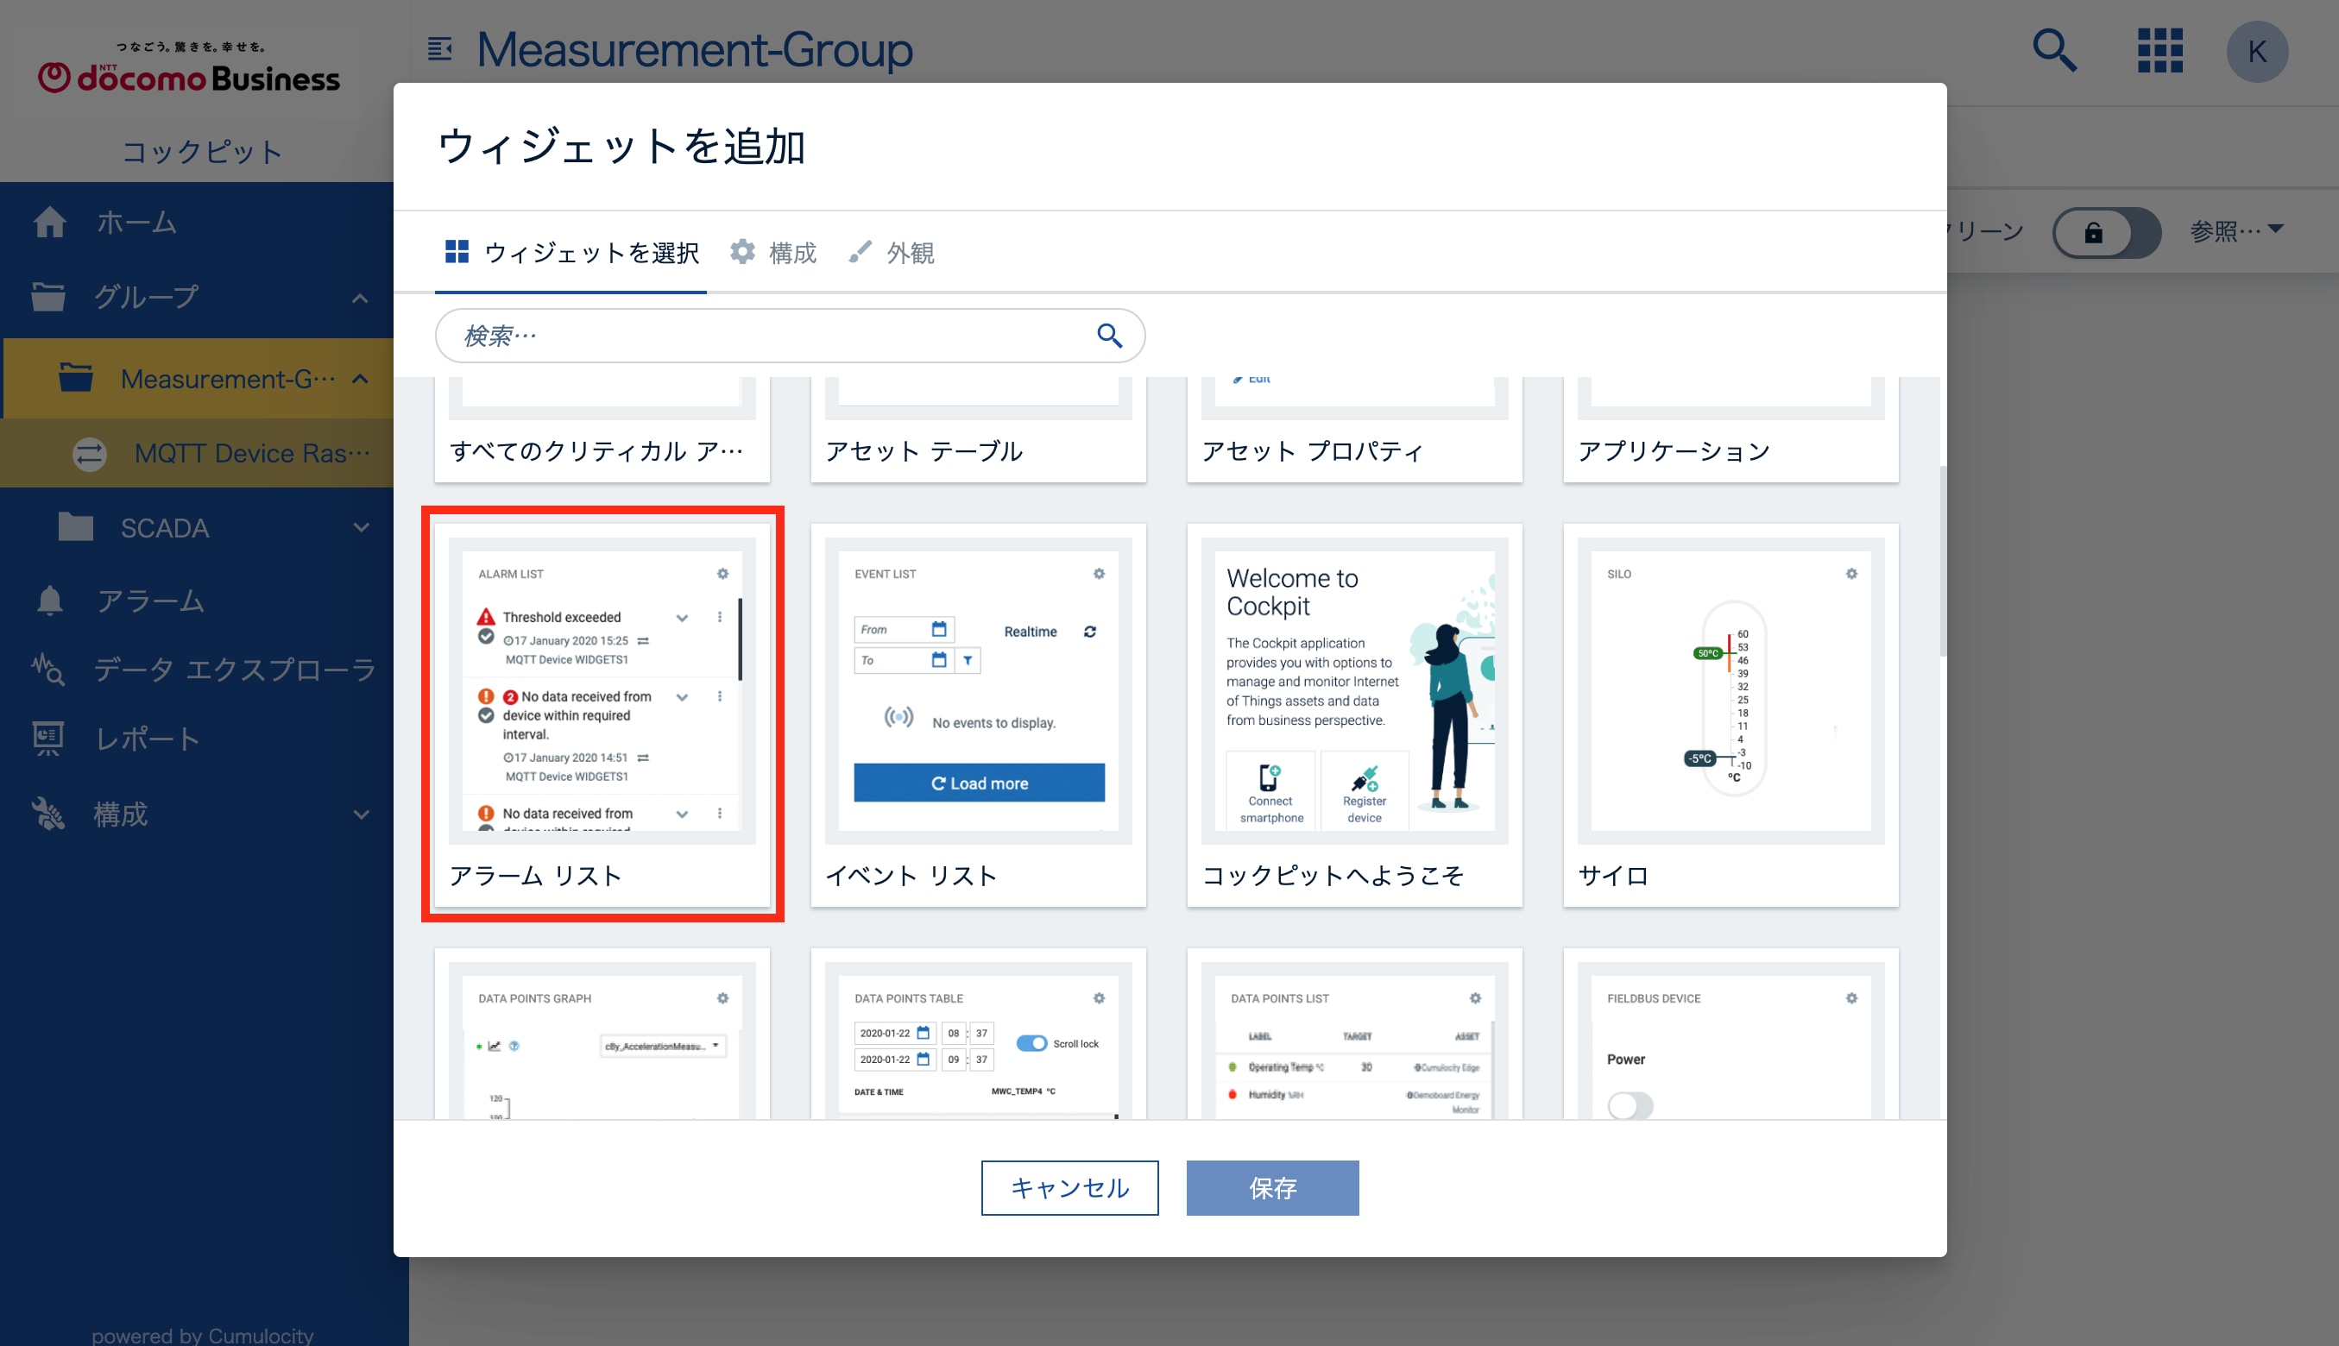Open the 参照… dropdown
The width and height of the screenshot is (2339, 1346).
pos(2236,231)
